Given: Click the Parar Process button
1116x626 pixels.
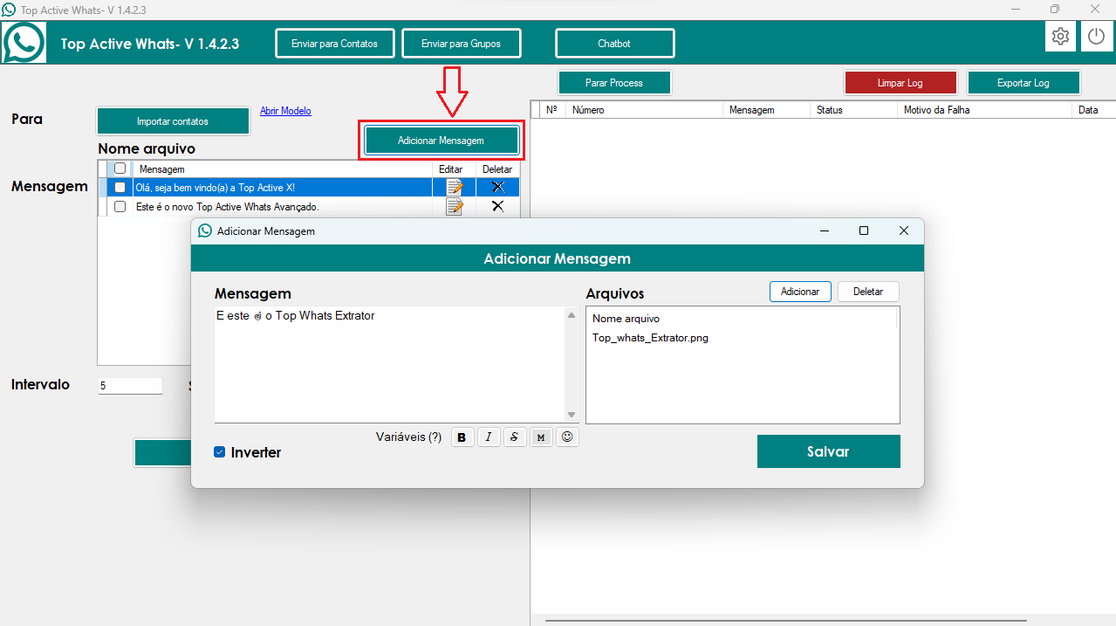Looking at the screenshot, I should 614,83.
